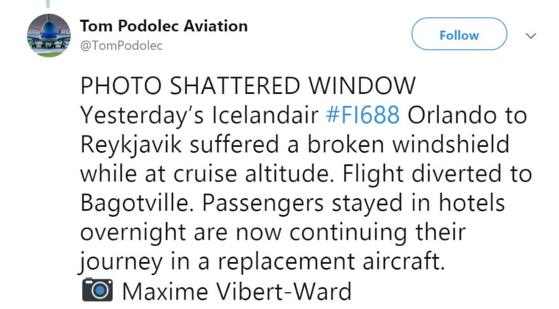The image size is (559, 309).
Task: Open the Tom Podolec Aviation display name
Action: tap(164, 26)
